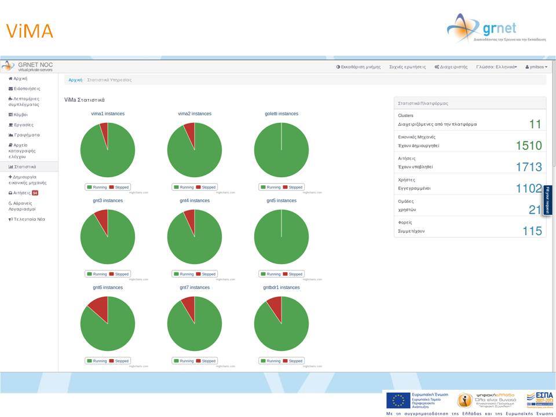Toggle Stopped legend for gnt4 instances

[x=206, y=274]
